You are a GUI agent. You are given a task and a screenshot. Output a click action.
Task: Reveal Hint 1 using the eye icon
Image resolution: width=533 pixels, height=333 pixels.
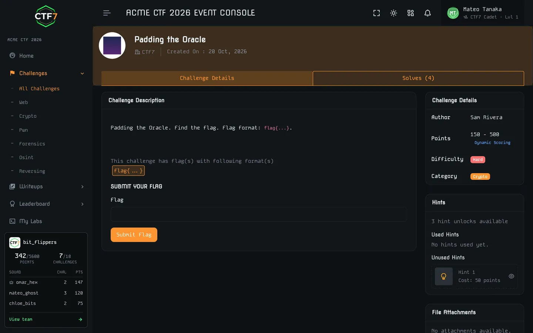(x=511, y=276)
